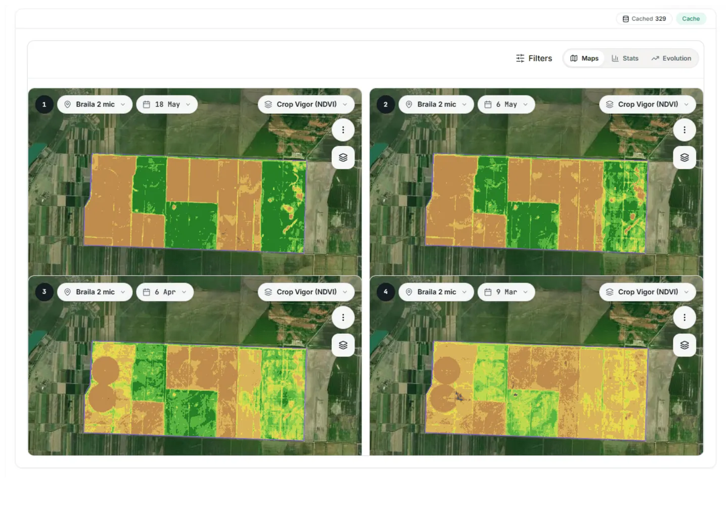Open the three-dot menu on map 2
The width and height of the screenshot is (728, 515).
tap(685, 130)
